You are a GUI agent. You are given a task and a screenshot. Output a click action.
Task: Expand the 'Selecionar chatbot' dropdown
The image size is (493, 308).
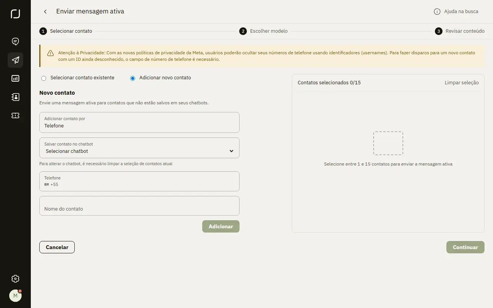(139, 148)
